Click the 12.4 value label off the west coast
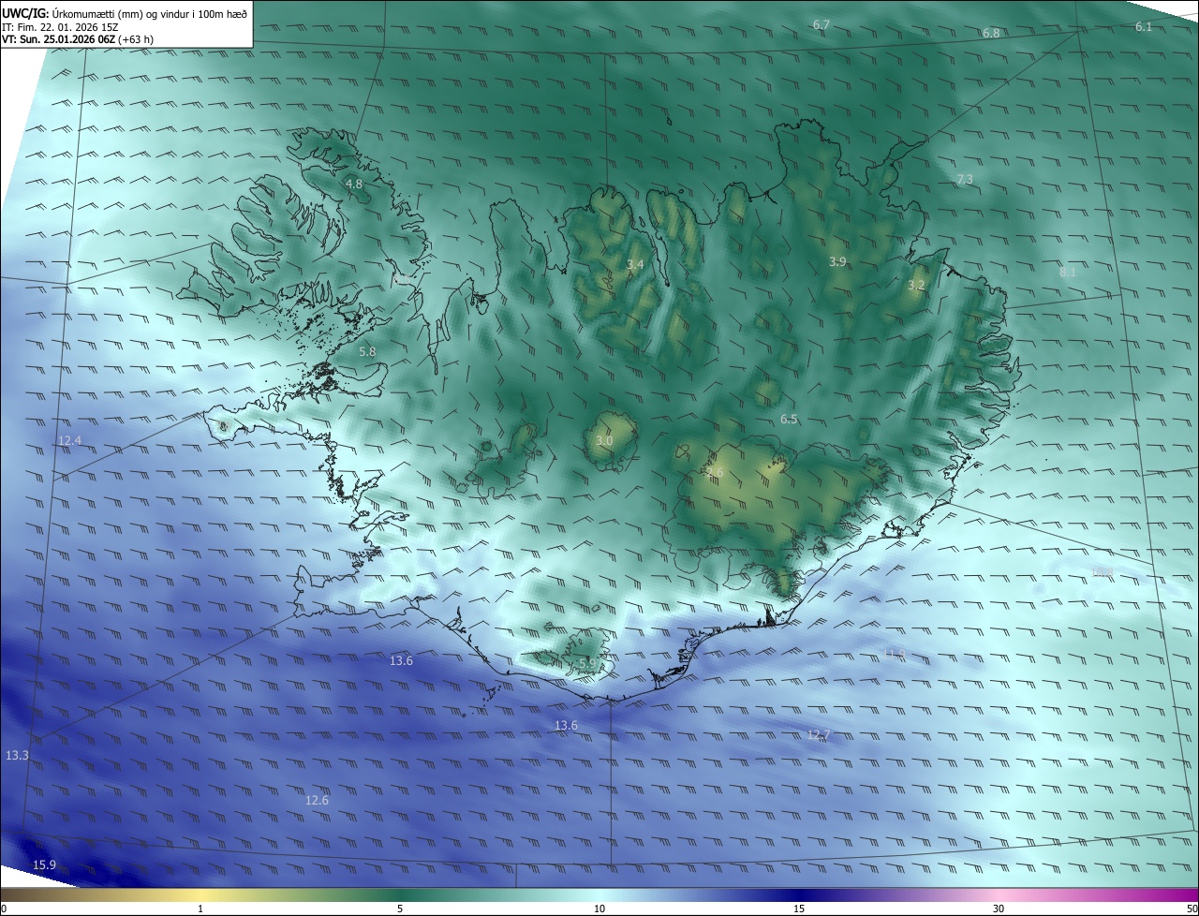1199x916 pixels. [69, 440]
